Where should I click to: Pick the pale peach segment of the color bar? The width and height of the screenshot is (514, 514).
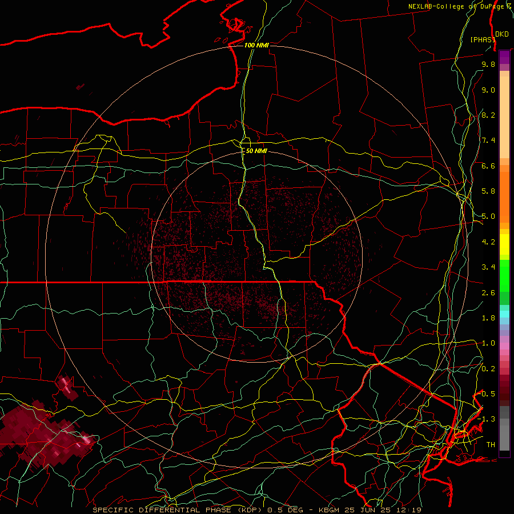click(504, 117)
